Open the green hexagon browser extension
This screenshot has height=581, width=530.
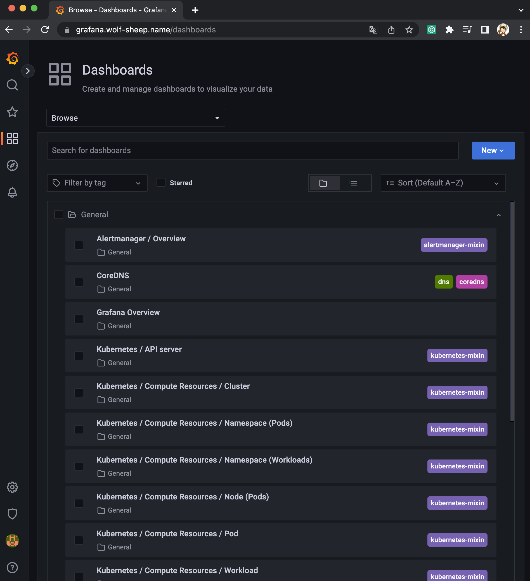coord(431,30)
